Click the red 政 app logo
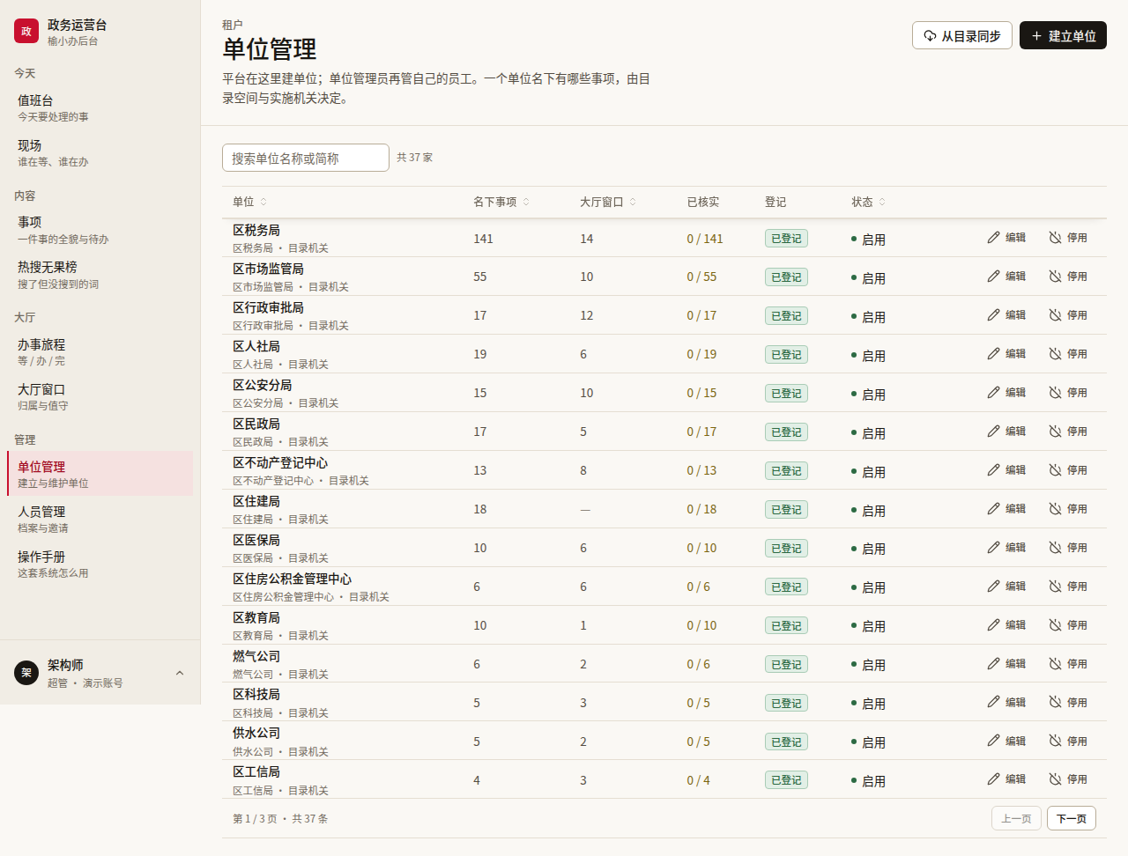This screenshot has width=1128, height=856. [x=26, y=32]
